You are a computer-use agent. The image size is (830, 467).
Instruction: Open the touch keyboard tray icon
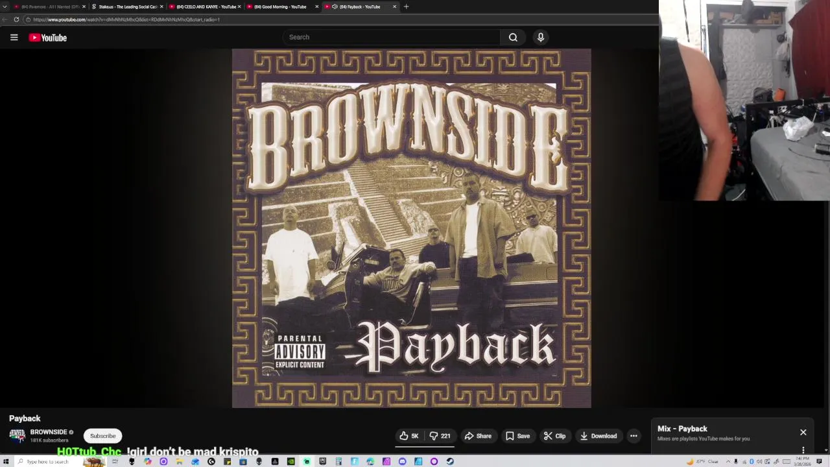coord(787,462)
